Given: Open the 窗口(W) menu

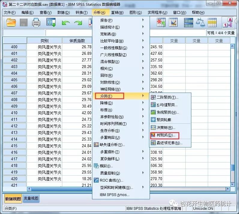Looking at the screenshot, I should [x=180, y=13].
